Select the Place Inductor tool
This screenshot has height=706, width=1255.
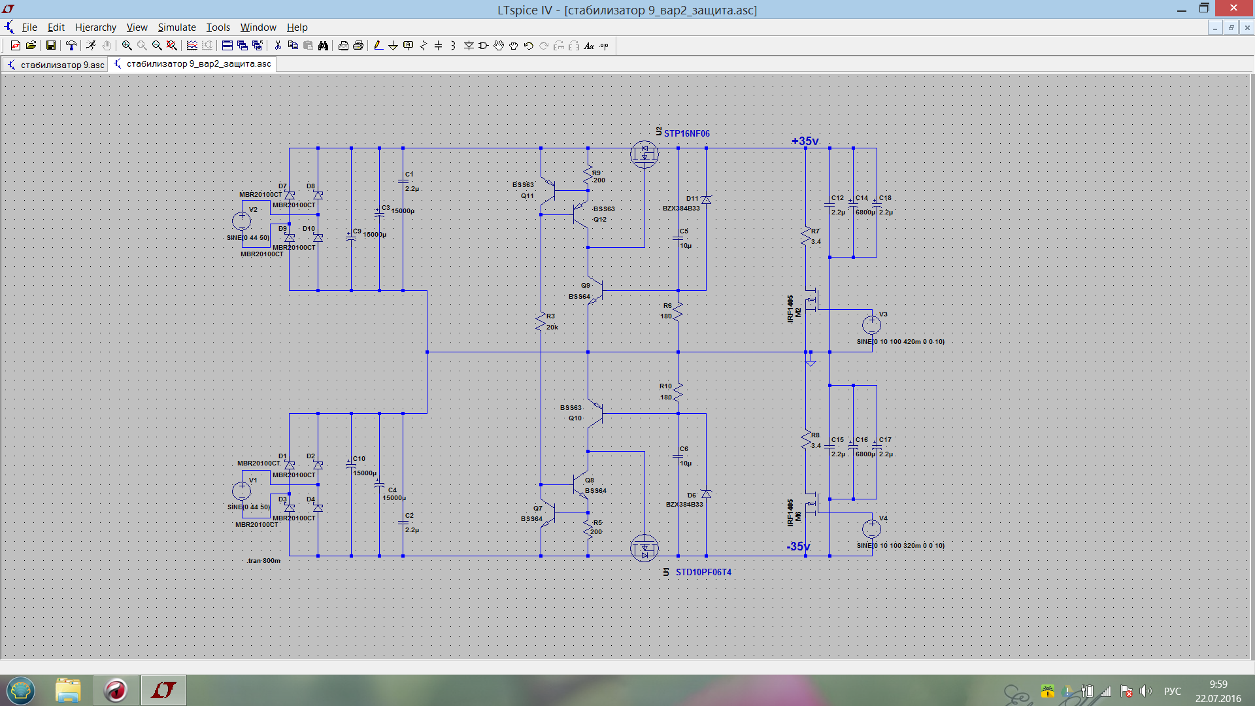pos(454,46)
